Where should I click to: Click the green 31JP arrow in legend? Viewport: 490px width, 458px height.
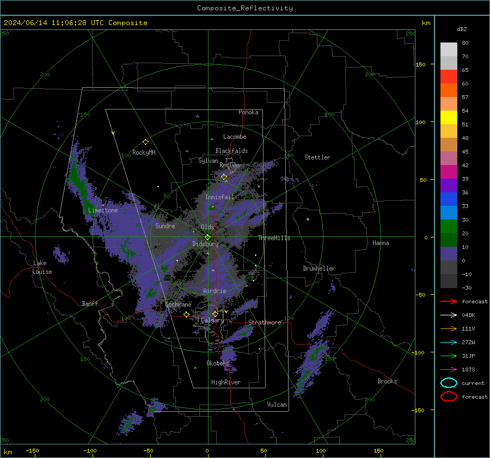[x=449, y=356]
